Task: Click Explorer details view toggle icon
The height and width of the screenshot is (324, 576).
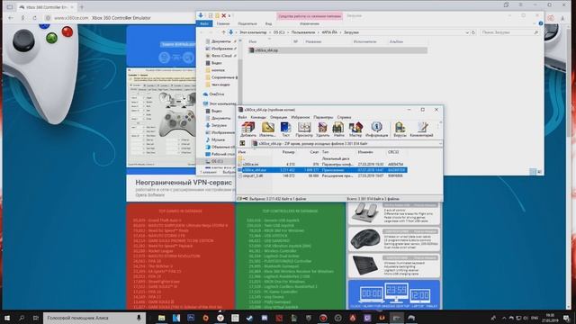Action: click(533, 172)
